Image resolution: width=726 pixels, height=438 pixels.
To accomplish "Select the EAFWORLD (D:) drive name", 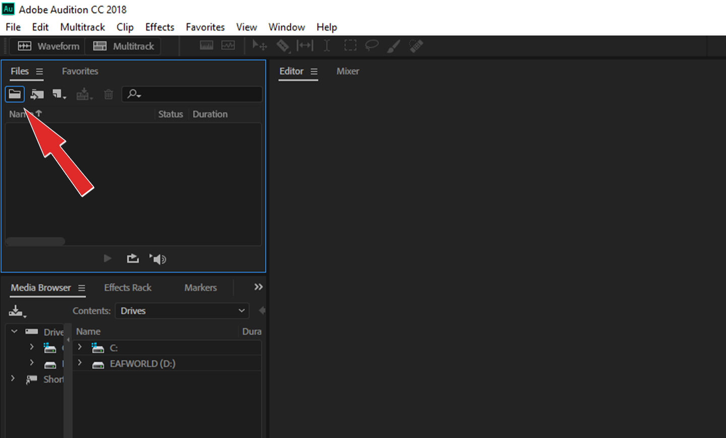I will coord(143,363).
